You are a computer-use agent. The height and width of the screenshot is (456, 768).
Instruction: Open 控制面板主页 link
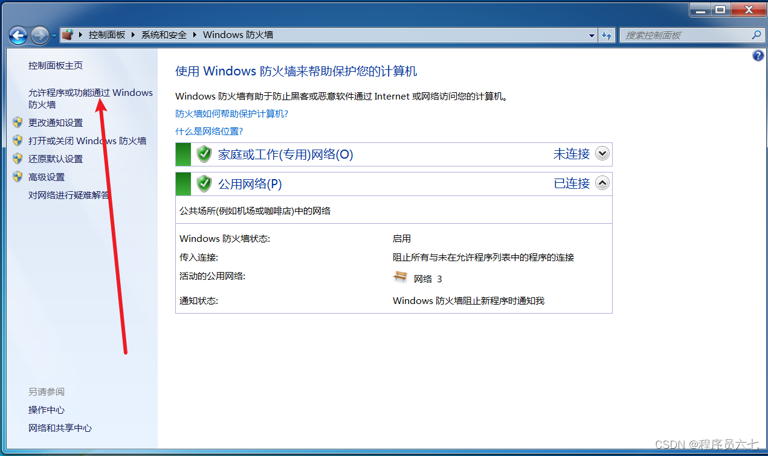(x=56, y=65)
